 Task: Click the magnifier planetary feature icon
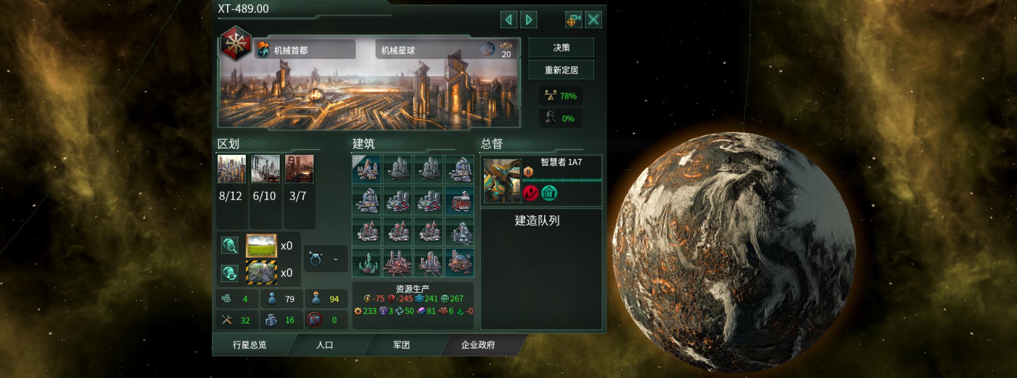tap(230, 245)
